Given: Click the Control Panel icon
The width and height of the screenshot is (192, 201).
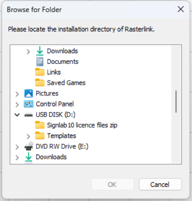Looking at the screenshot, I should [x=28, y=104].
